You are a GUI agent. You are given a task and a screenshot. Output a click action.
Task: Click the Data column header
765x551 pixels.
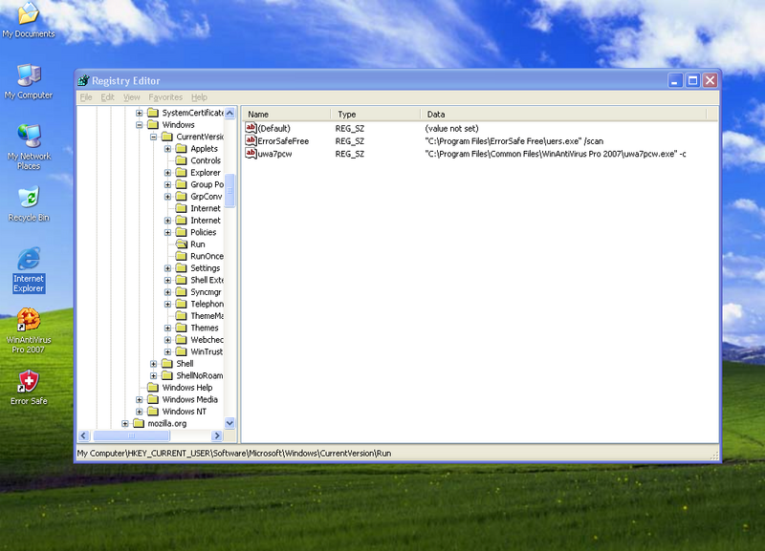coord(563,114)
